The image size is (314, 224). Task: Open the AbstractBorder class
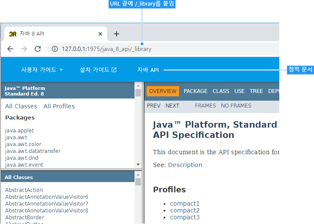[24, 218]
